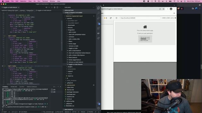202x113 pixels.
Task: Click the browser address bar
Action: tap(130, 9)
